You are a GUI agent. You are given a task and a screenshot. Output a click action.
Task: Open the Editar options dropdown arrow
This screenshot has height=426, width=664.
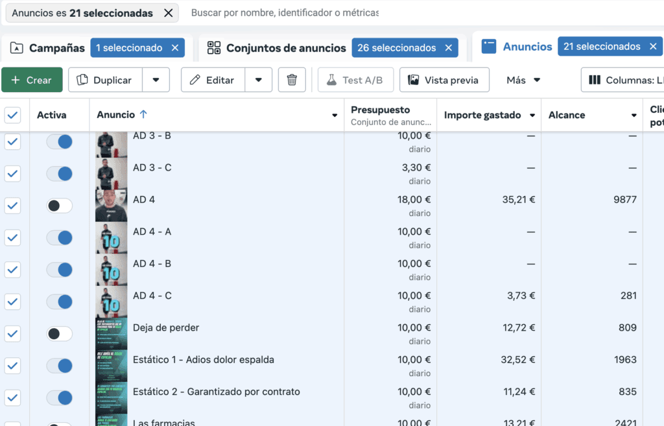[259, 80]
